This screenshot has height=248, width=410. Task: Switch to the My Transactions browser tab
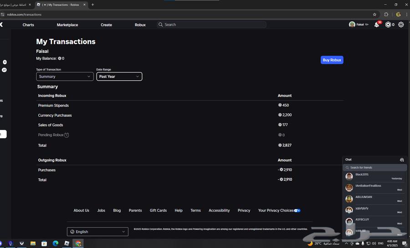(61, 5)
